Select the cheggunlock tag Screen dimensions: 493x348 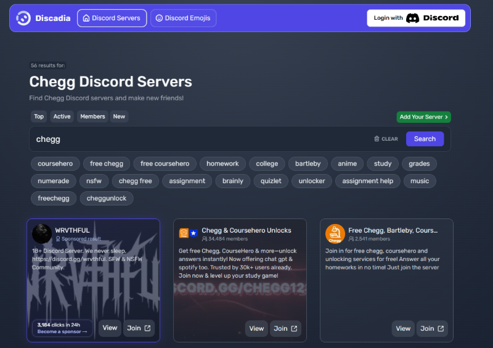tap(107, 199)
